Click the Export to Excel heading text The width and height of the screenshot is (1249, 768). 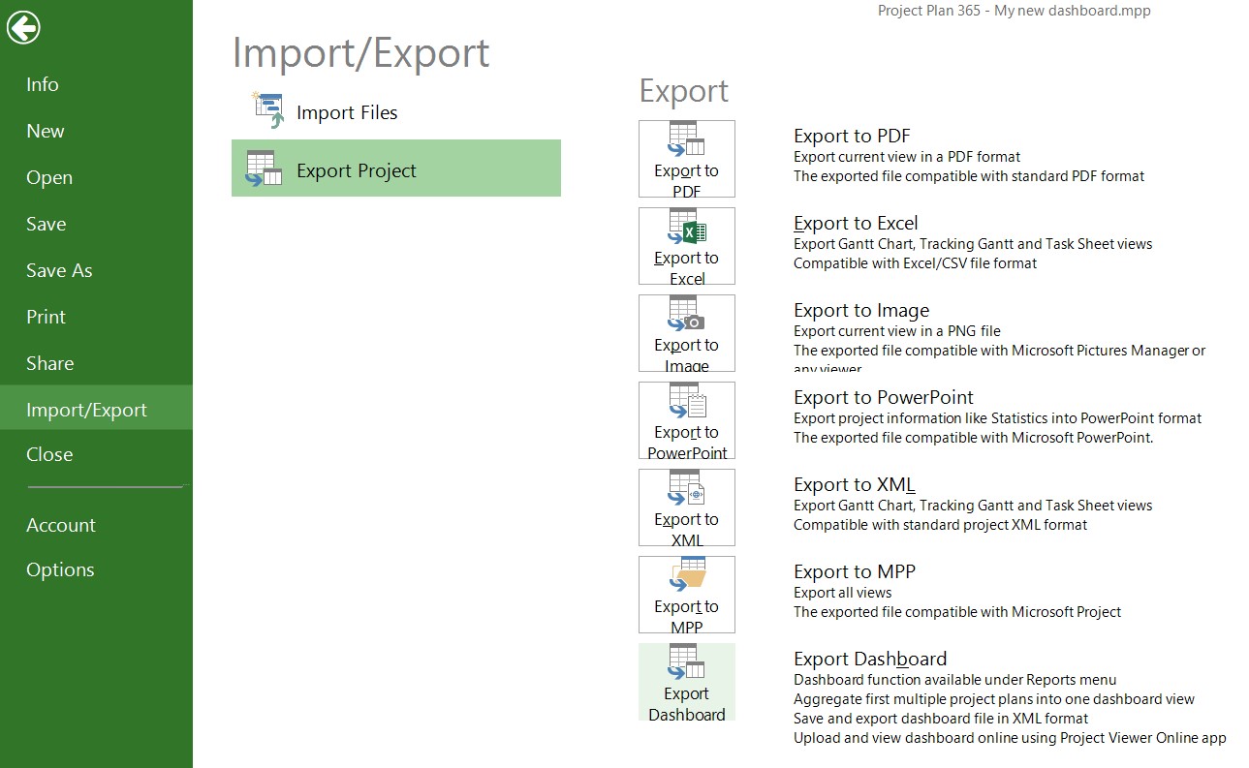pyautogui.click(x=856, y=223)
